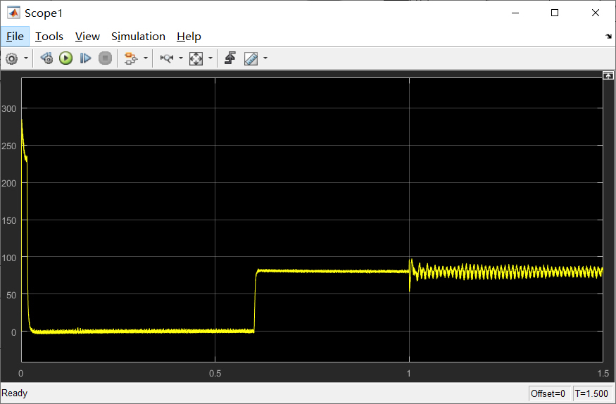Expand the Scale Axes dropdown arrow
Image resolution: width=616 pixels, height=404 pixels.
pyautogui.click(x=210, y=58)
